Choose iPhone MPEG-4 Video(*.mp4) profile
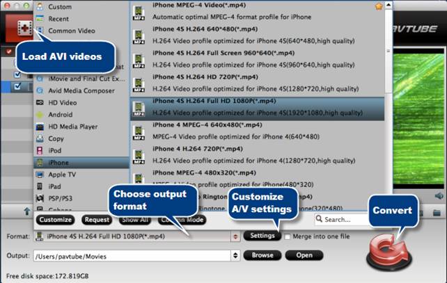This screenshot has height=283, width=447. [257, 11]
